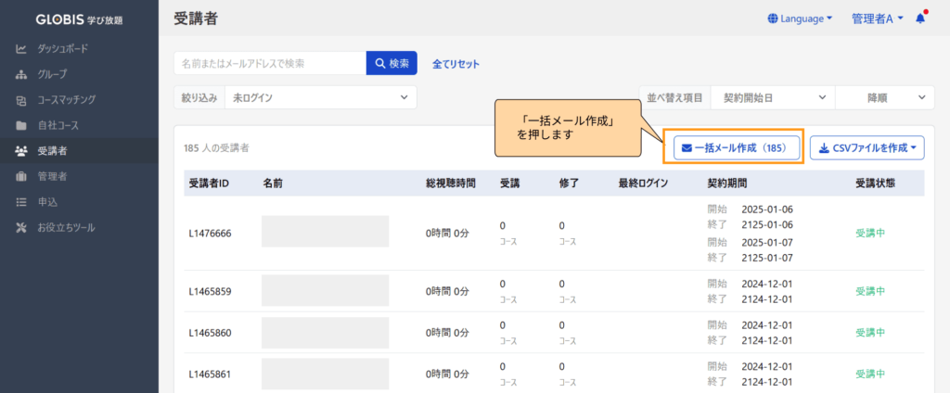This screenshot has height=393, width=950.
Task: Expand the 絞り込み filter dropdown showing 未ログイン
Action: click(320, 97)
